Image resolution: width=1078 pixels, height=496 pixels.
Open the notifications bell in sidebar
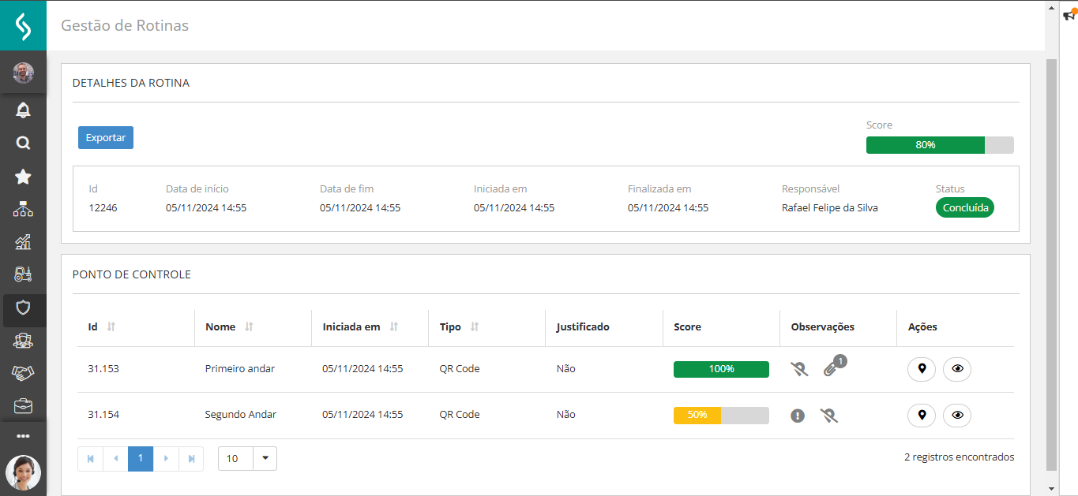[x=23, y=110]
